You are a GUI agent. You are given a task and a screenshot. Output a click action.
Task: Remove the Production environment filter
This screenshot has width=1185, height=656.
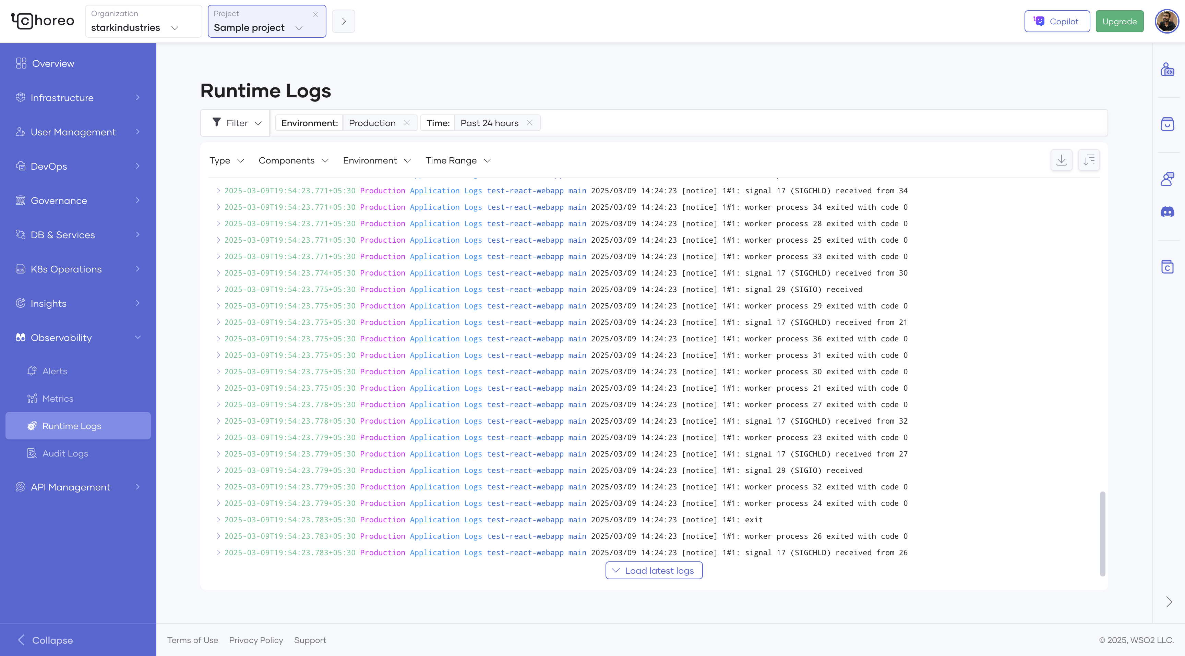click(407, 123)
